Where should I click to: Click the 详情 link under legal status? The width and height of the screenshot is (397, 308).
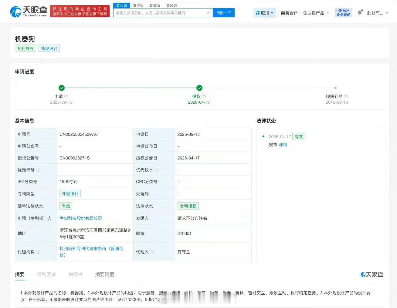pyautogui.click(x=283, y=145)
